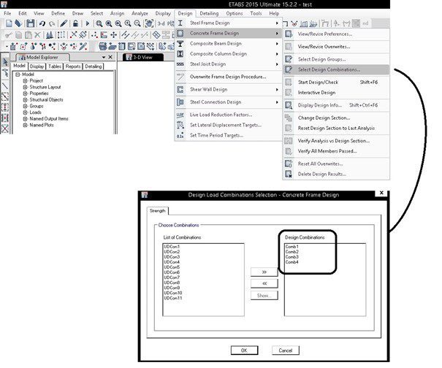This screenshot has height=368, width=442.
Task: Click the Steel Frame Design I-beam icon
Action: (x=180, y=23)
